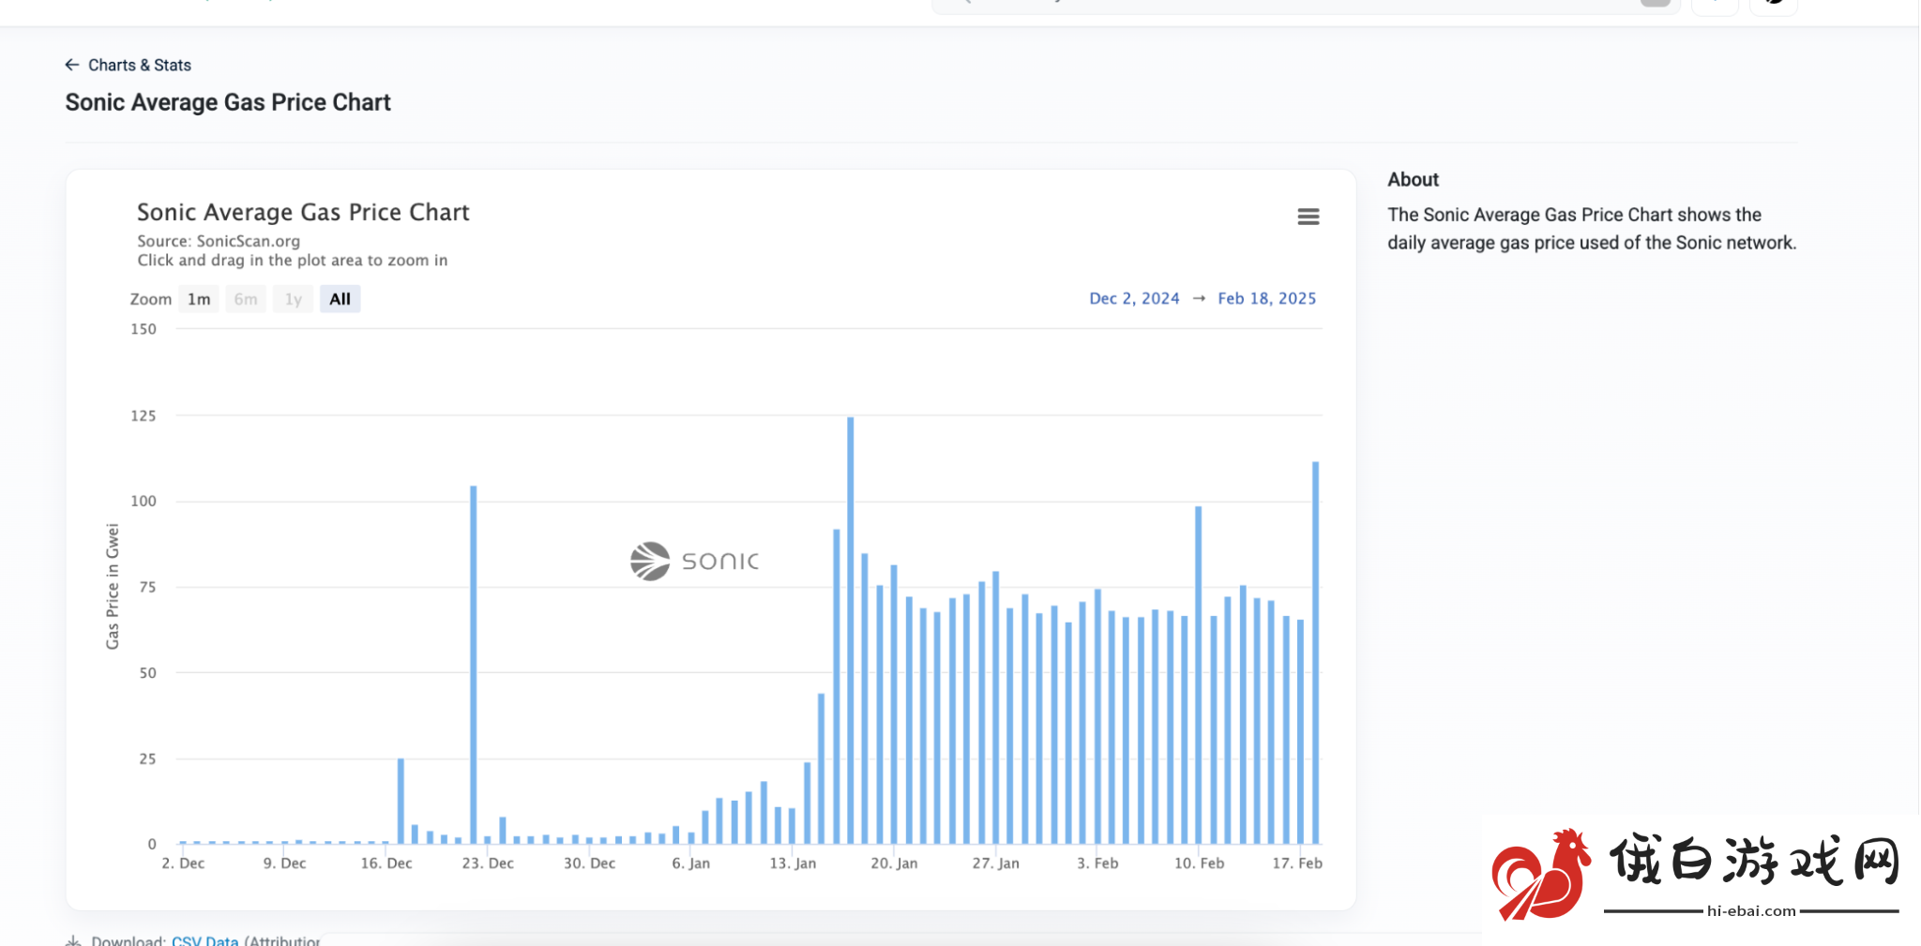Download the CSV Data file
1921x946 pixels.
pyautogui.click(x=204, y=939)
